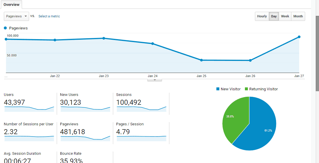This screenshot has width=319, height=163.
Task: Switch chart to Hourly view
Action: click(262, 16)
